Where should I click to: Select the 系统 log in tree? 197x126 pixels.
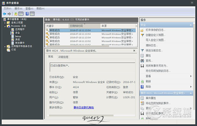(17, 39)
